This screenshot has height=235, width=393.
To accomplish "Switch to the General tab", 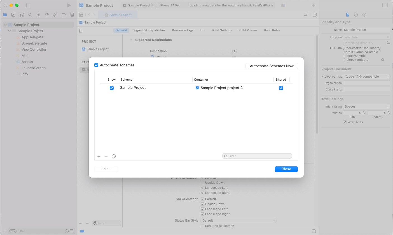I will [x=121, y=30].
